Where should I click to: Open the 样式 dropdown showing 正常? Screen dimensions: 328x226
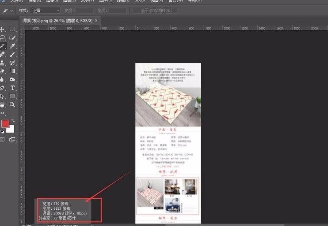pyautogui.click(x=46, y=10)
